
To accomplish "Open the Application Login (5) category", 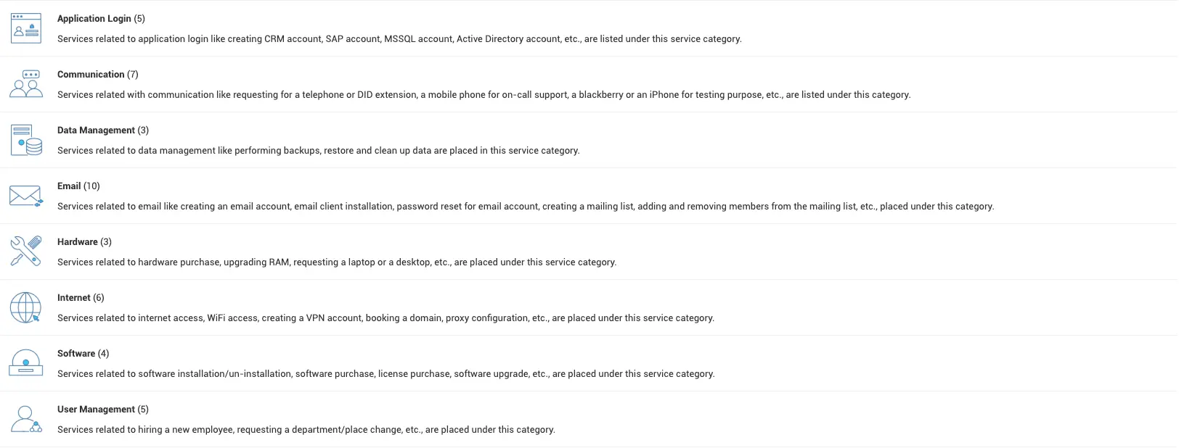I will click(101, 19).
